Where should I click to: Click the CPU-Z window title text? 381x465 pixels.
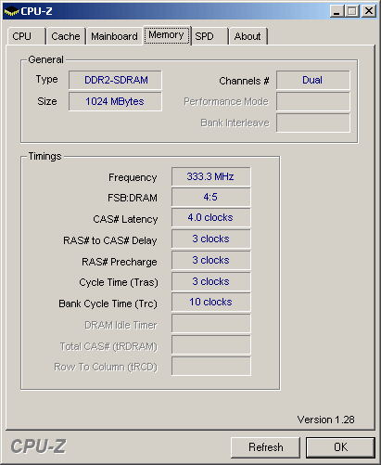[37, 11]
